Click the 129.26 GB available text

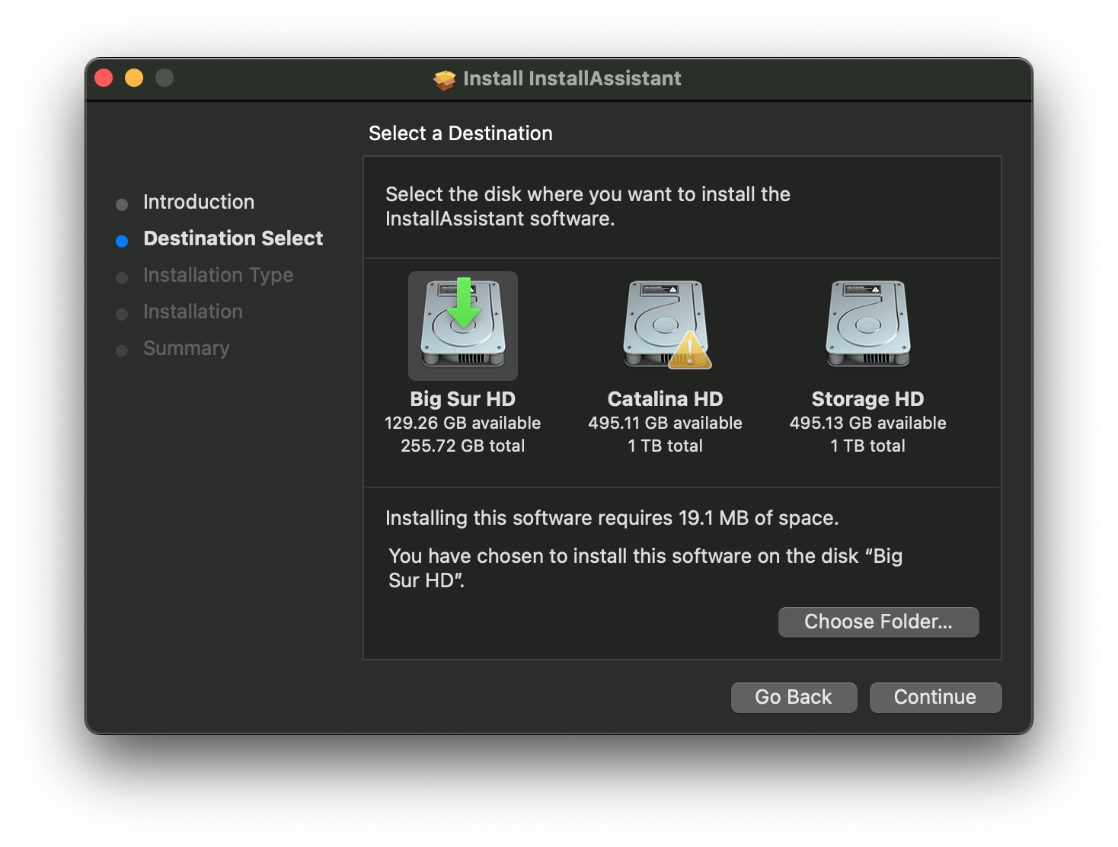463,423
